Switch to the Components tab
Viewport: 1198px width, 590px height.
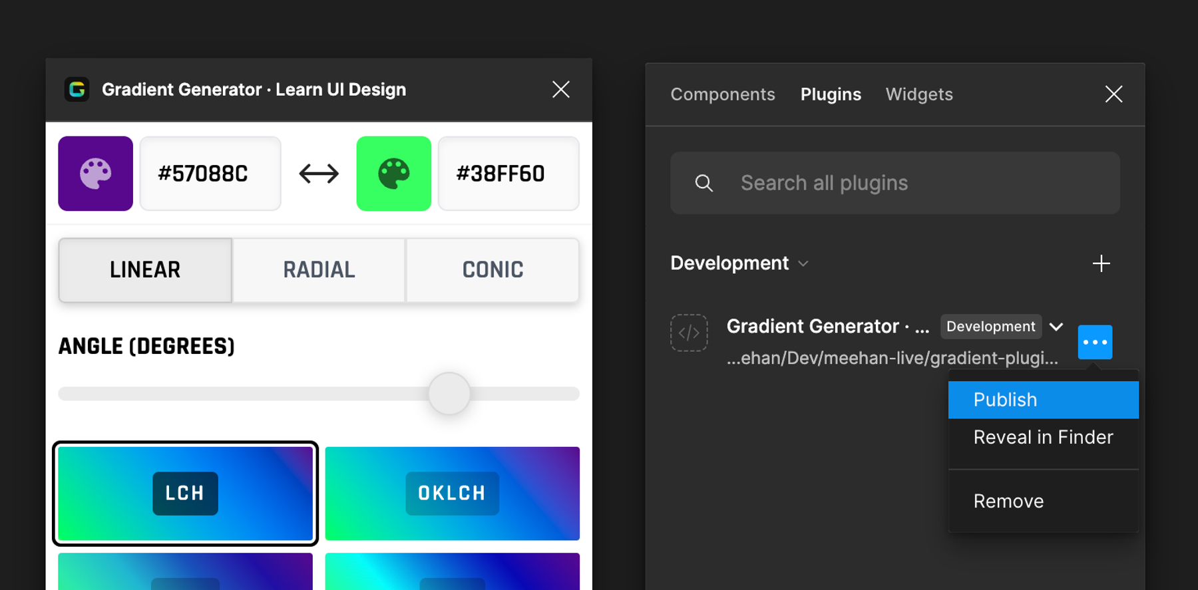coord(723,94)
